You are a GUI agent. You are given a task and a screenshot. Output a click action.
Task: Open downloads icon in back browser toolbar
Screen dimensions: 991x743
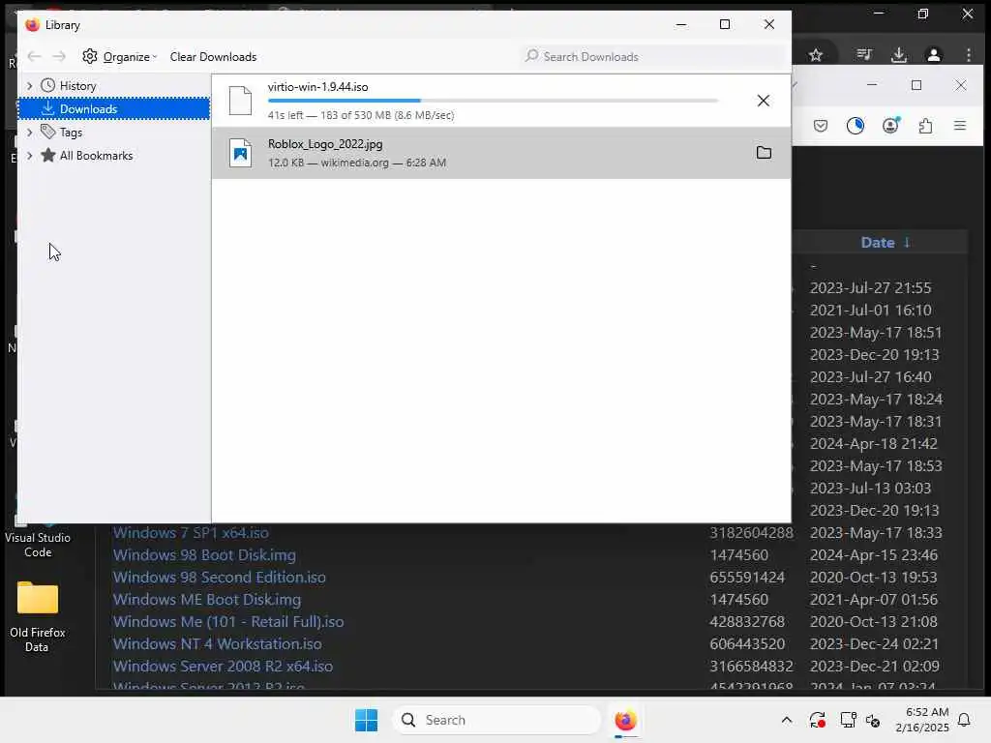[899, 55]
